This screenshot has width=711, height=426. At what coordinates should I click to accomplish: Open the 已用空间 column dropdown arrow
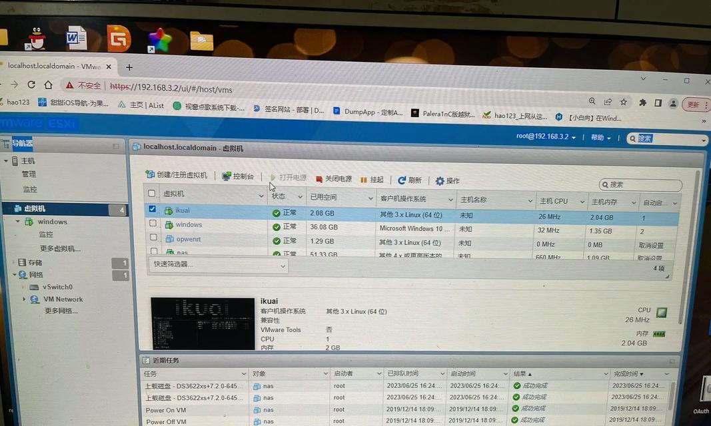[x=370, y=198]
